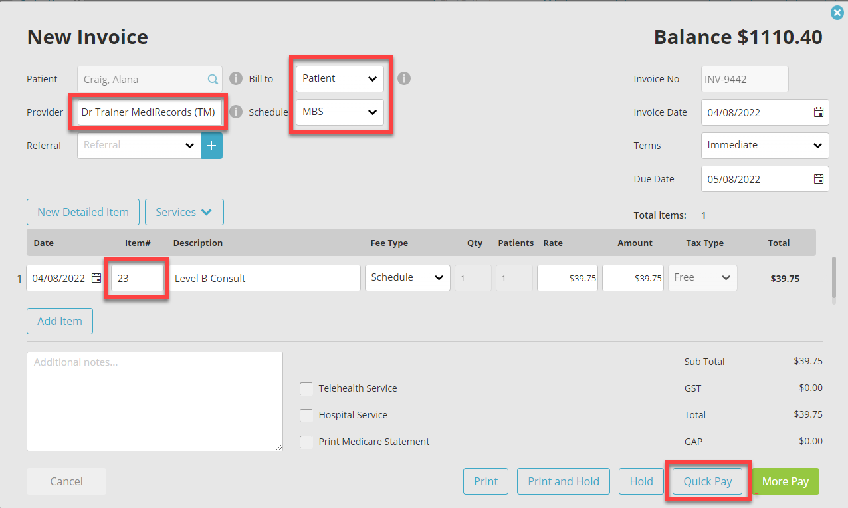Add a new referral with plus icon

pyautogui.click(x=211, y=146)
